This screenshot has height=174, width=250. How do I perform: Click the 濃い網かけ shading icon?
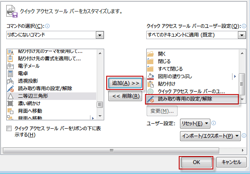point(10,104)
